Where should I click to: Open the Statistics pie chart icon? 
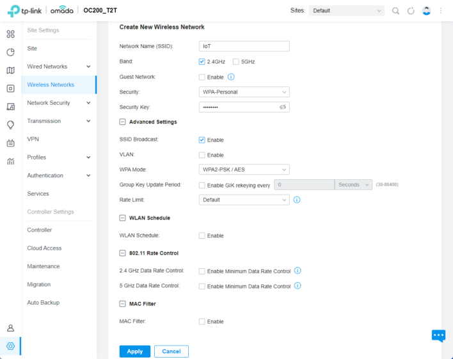coord(10,52)
